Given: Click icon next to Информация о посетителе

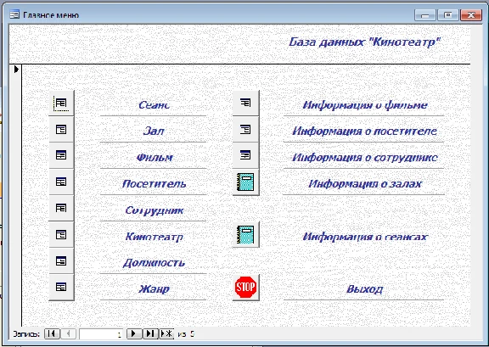Looking at the screenshot, I should coord(245,130).
